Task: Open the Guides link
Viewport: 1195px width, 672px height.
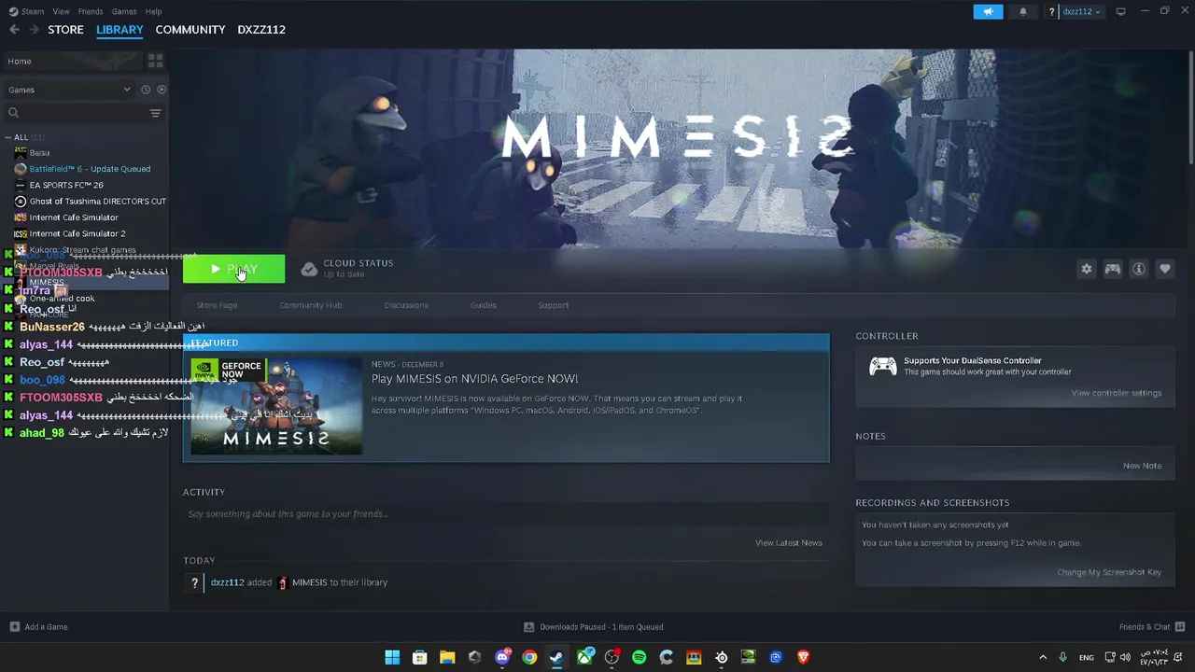Action: pos(483,305)
